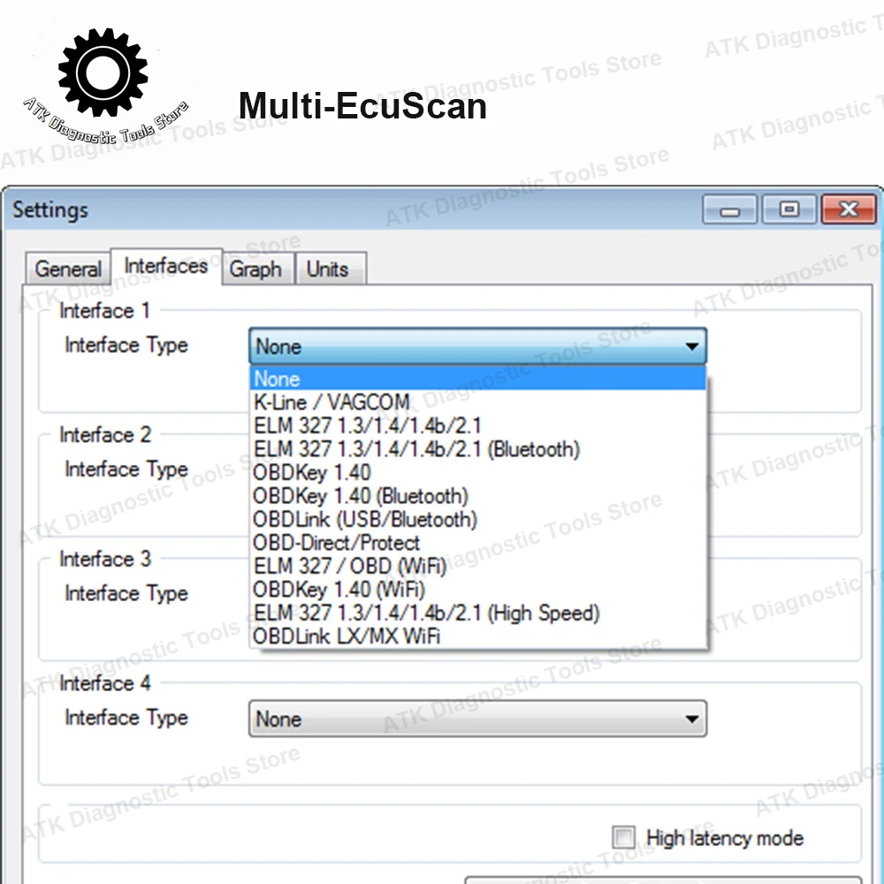Click the gear logo icon
This screenshot has height=884, width=884.
point(103,73)
